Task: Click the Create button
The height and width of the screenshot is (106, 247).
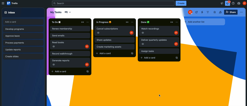Action: (x=181, y=3)
